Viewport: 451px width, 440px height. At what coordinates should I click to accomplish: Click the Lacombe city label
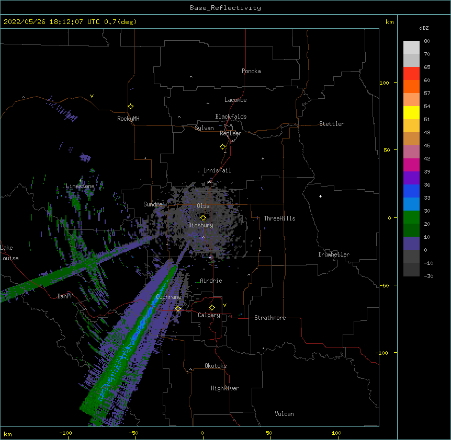235,100
